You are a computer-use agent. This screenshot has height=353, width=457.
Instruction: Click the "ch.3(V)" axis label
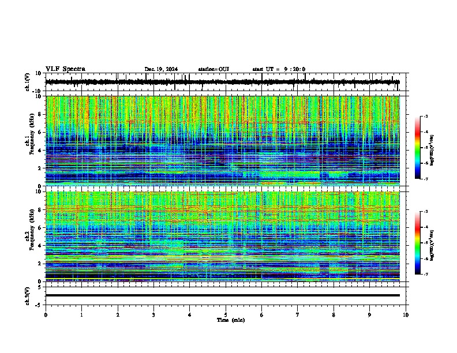28,296
